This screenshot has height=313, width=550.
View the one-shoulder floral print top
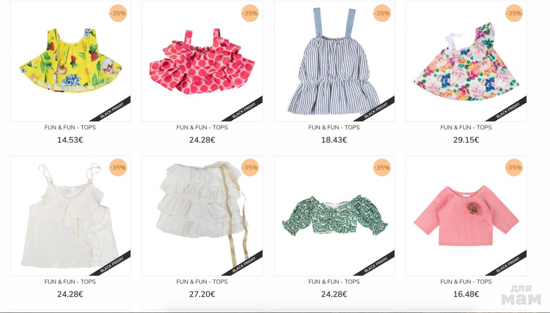tap(466, 61)
